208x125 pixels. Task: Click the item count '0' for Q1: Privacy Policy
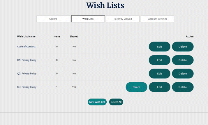click(57, 60)
